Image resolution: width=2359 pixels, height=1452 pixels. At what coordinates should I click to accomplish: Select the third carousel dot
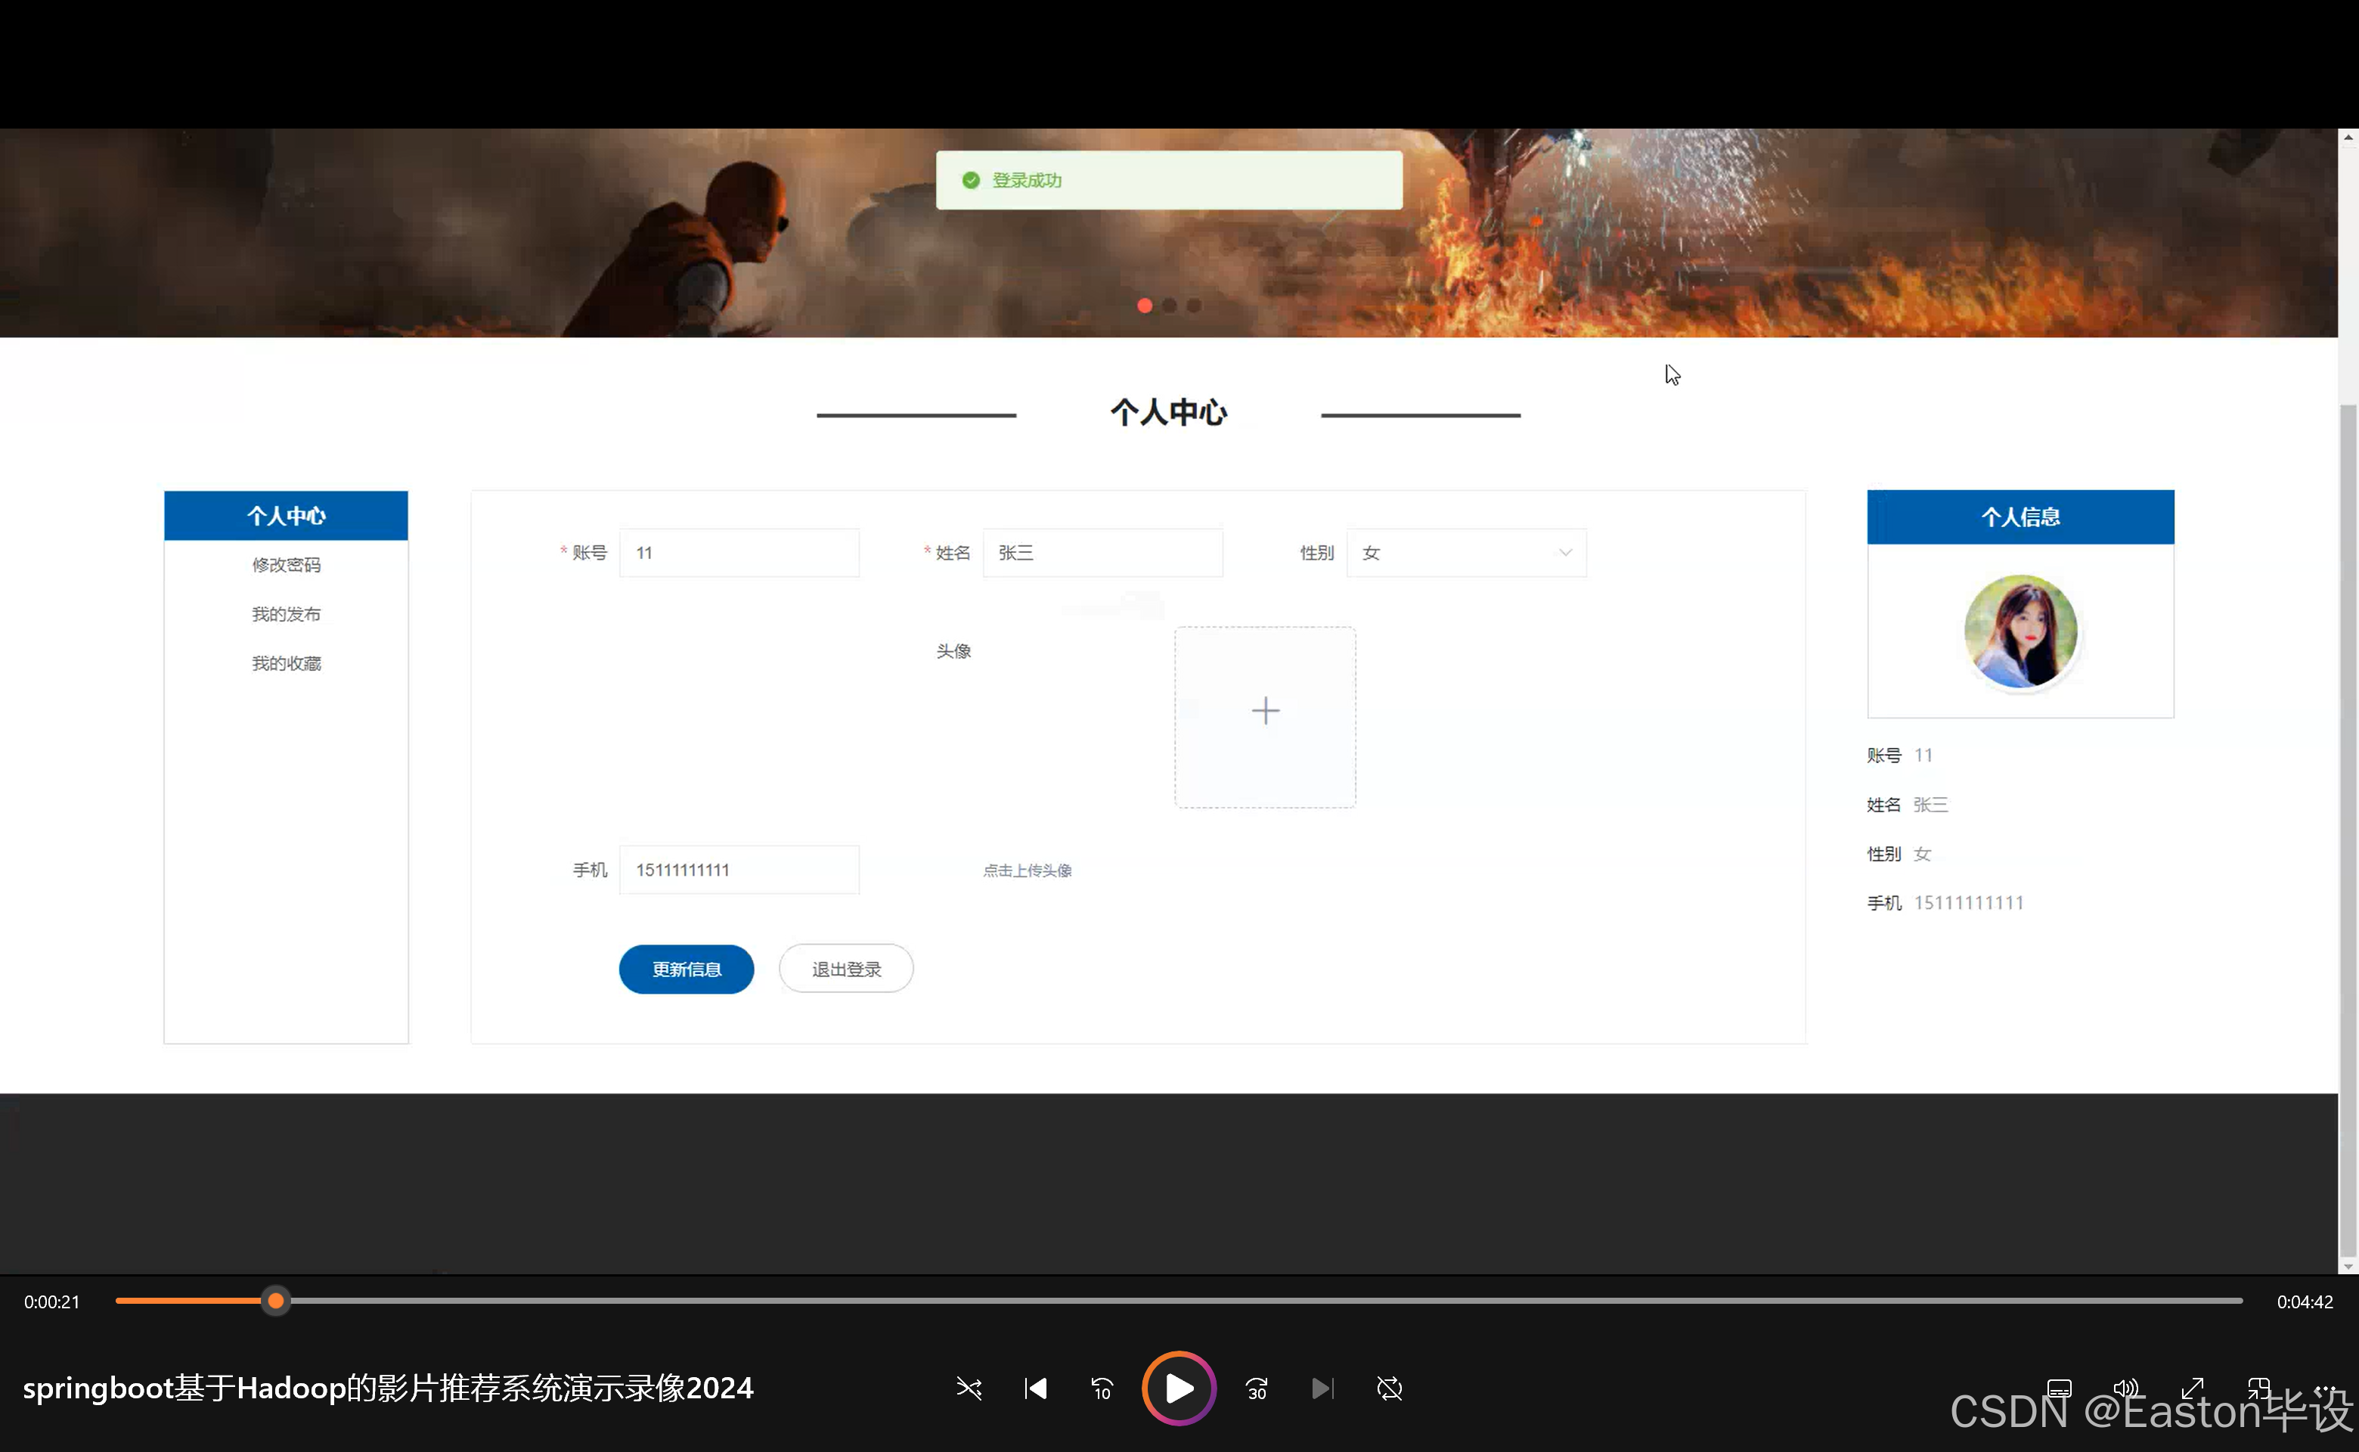(1193, 306)
